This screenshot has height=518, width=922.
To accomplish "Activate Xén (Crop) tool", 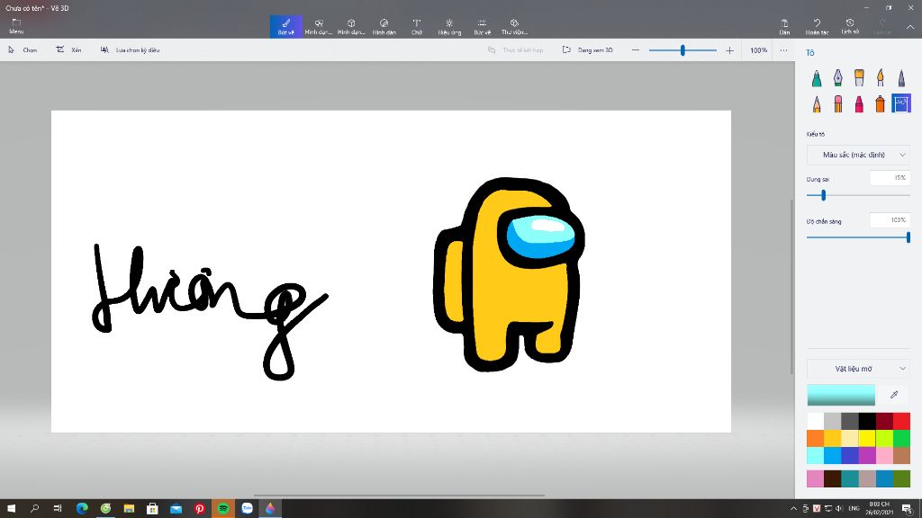I will pos(68,50).
